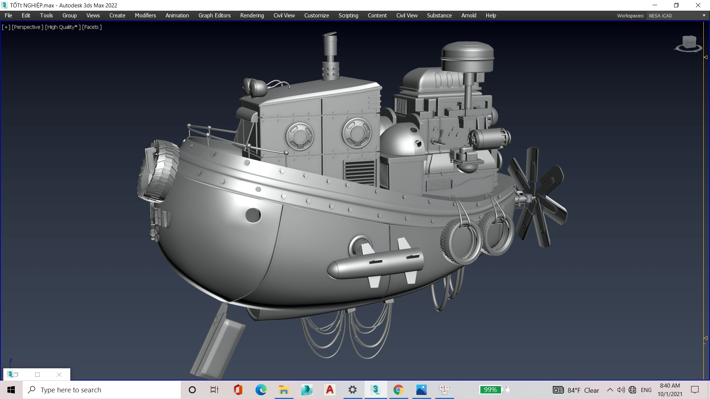Open the High Quality shading menu
The width and height of the screenshot is (710, 399).
pos(62,27)
